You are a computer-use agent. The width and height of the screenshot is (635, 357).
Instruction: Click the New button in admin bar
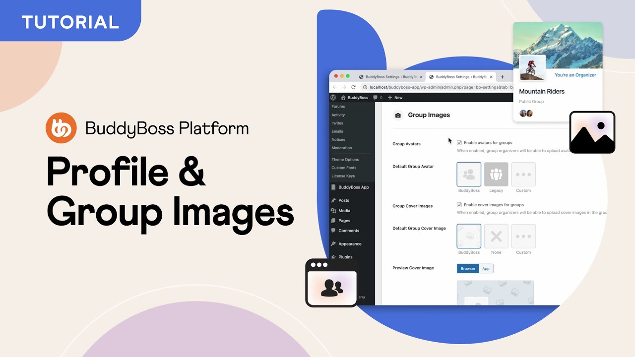pyautogui.click(x=395, y=98)
